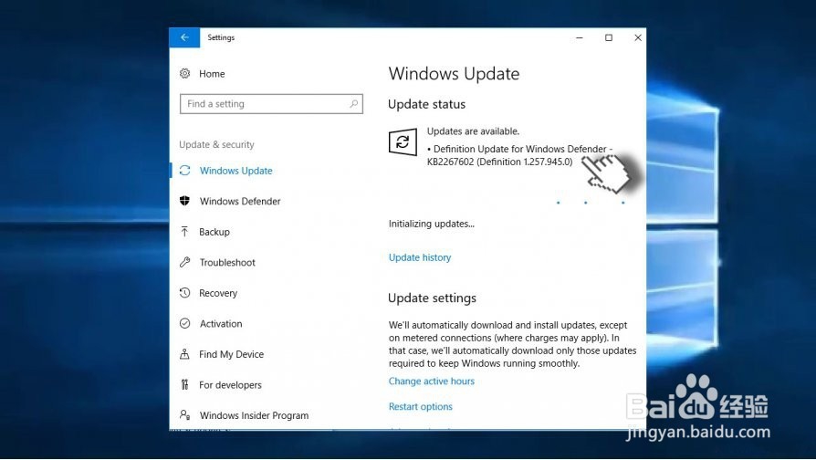This screenshot has width=816, height=460.
Task: Click the Update status heading
Action: (x=427, y=104)
